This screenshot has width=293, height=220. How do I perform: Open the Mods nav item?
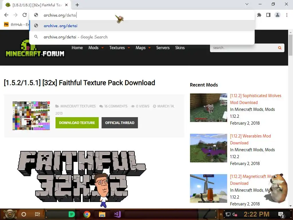pos(94,48)
